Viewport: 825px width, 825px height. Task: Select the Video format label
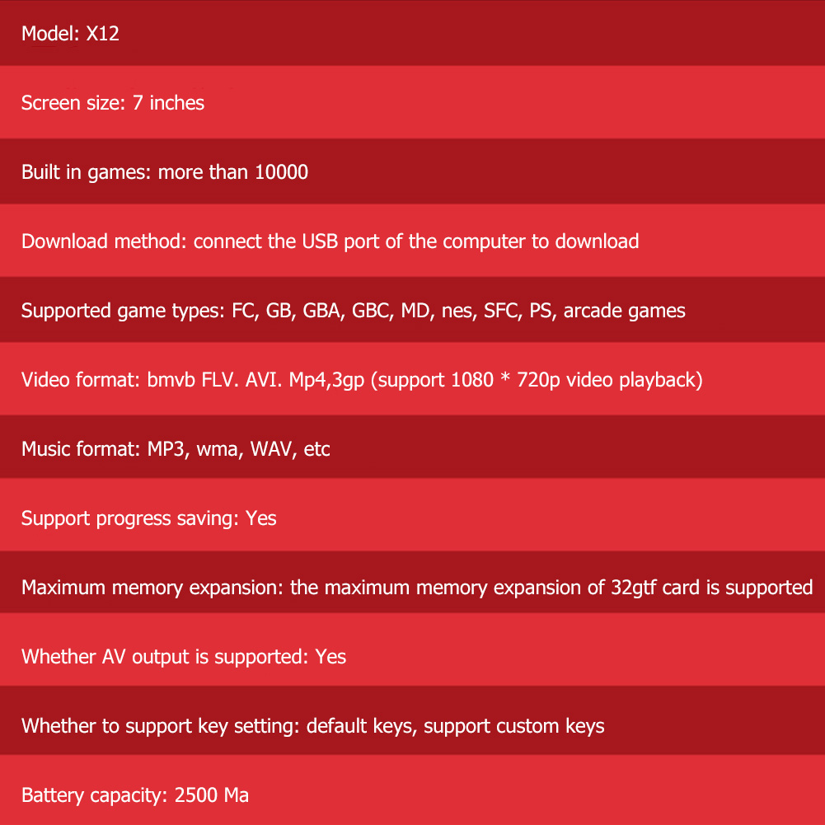pos(78,380)
